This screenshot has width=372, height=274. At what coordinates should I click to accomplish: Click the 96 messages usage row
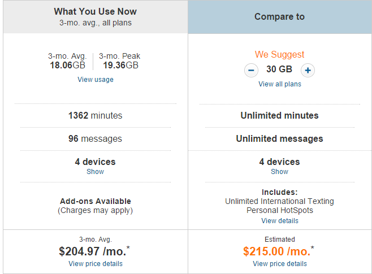click(x=95, y=138)
